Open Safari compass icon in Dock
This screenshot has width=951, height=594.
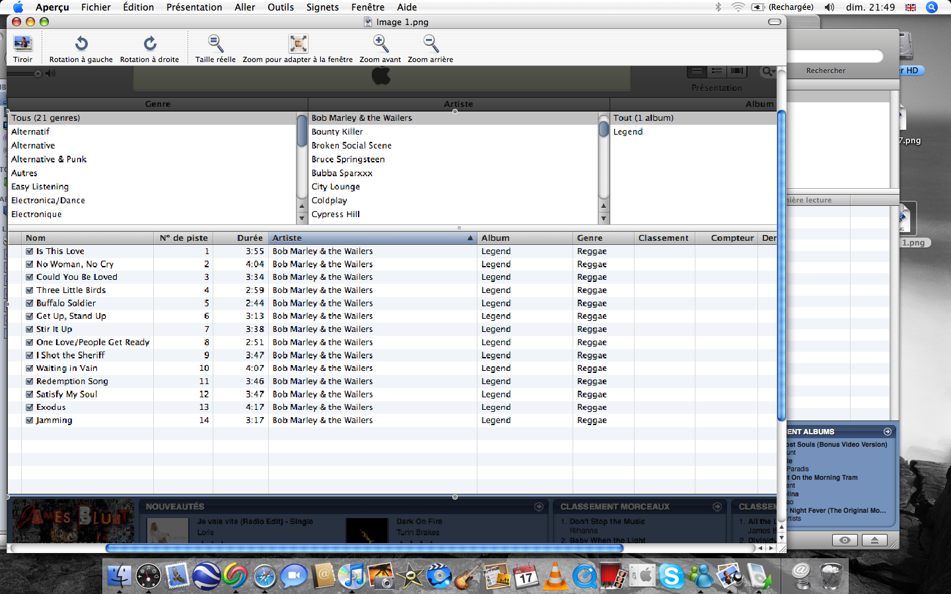(x=265, y=577)
